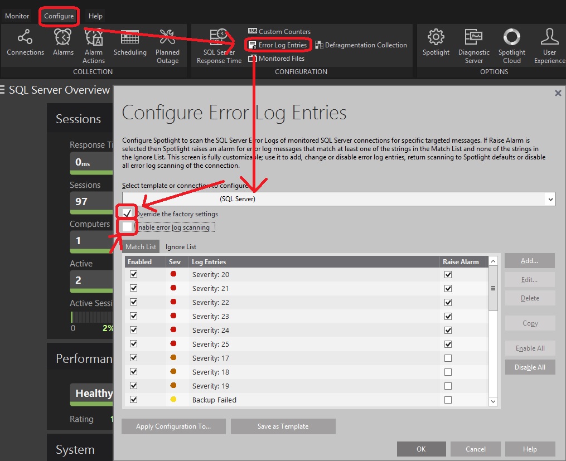The image size is (566, 461).
Task: Select the Ignore List tab
Action: coord(181,247)
